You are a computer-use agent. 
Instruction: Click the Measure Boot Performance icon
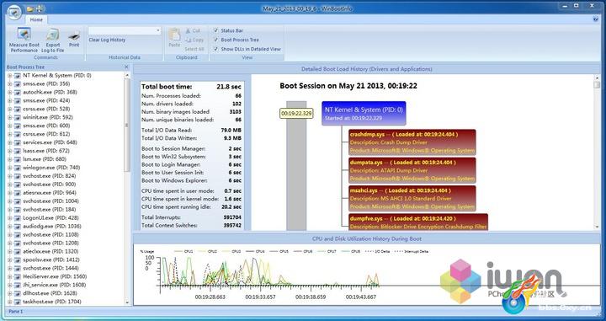pos(24,35)
